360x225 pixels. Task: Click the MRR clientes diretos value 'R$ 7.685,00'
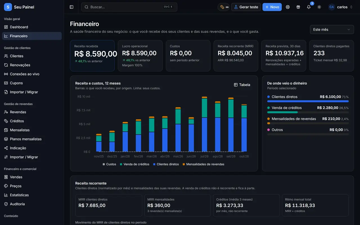[x=92, y=205]
